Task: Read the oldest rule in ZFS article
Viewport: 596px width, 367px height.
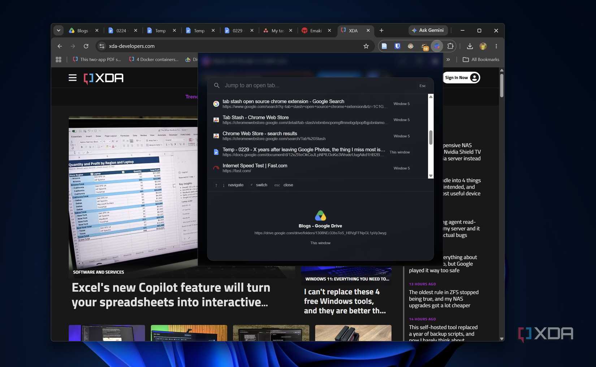Action: [444, 299]
